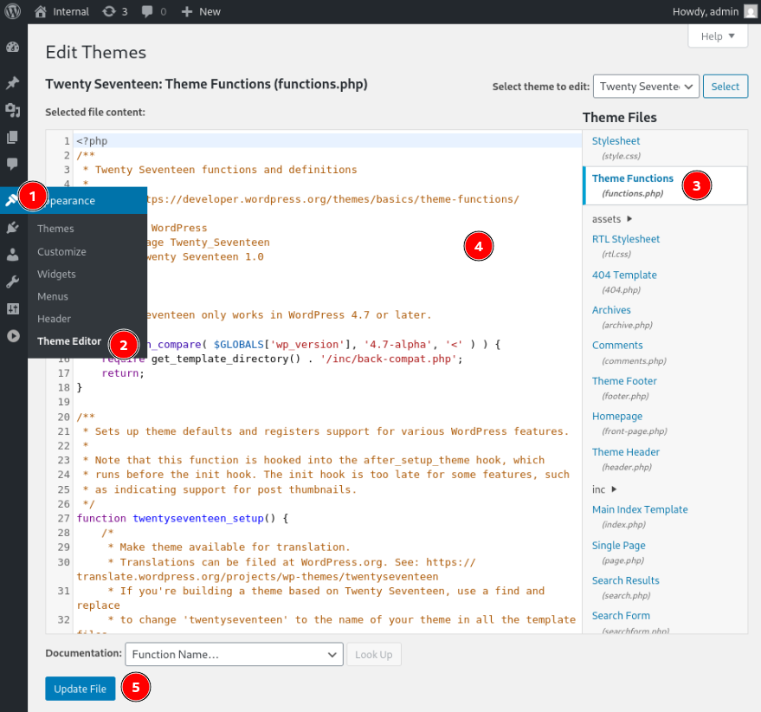Click the WordPress logo in the admin bar
The height and width of the screenshot is (712, 761).
click(x=13, y=11)
